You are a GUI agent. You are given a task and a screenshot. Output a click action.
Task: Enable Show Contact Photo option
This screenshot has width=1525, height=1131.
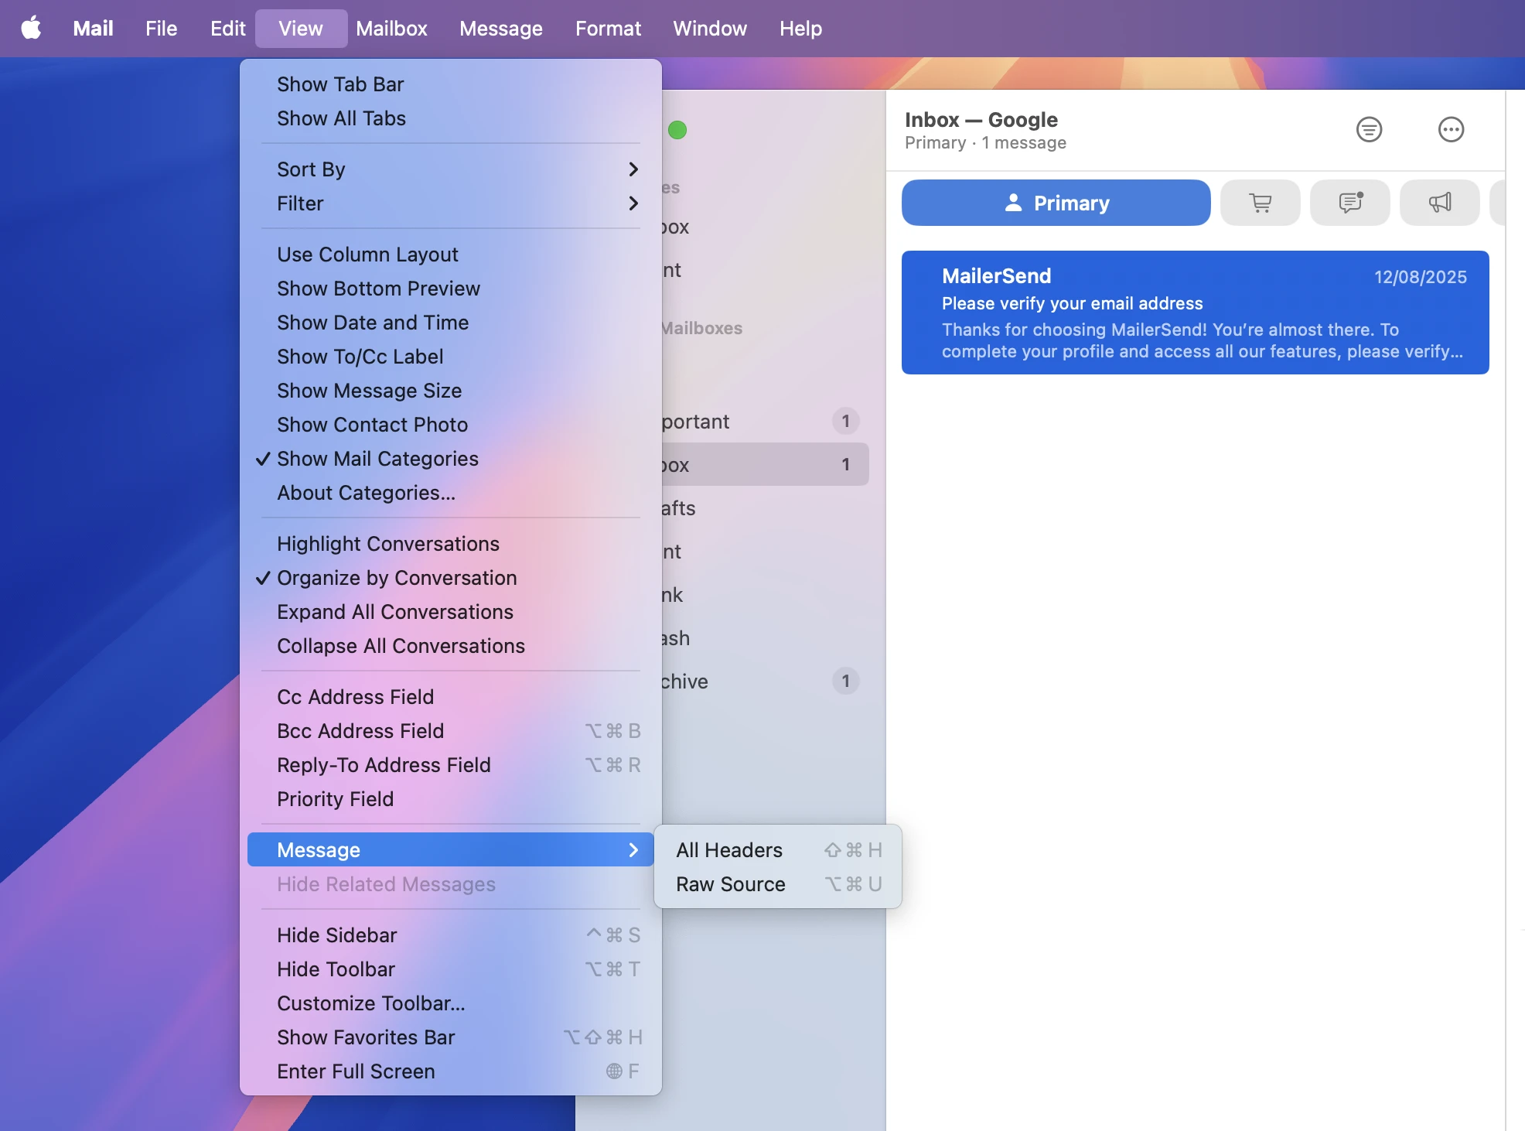point(372,425)
